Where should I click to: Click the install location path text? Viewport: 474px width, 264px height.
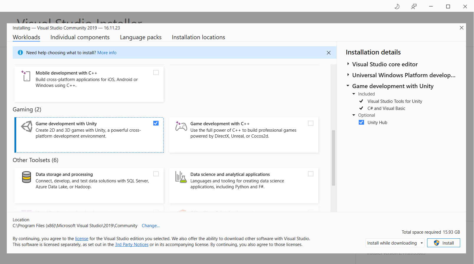tap(75, 226)
